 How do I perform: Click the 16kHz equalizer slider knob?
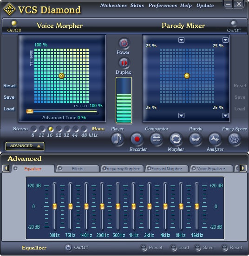pos(197,206)
